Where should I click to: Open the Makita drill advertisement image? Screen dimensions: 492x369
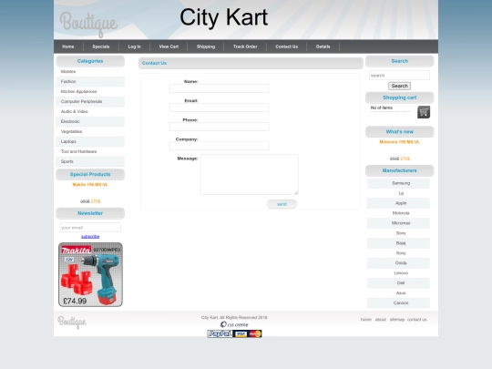[x=90, y=274]
